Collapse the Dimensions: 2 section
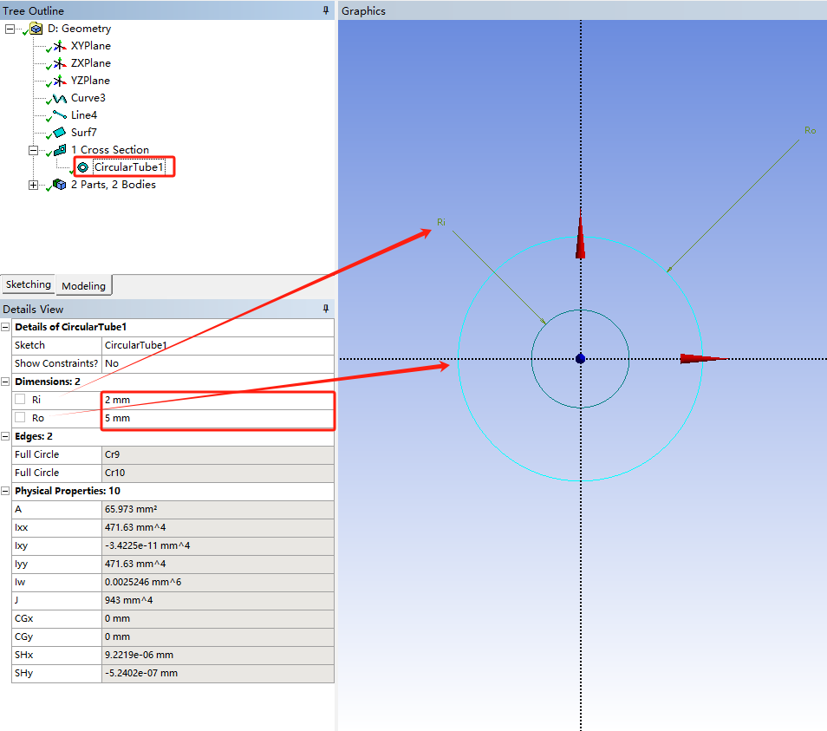Image resolution: width=827 pixels, height=731 pixels. point(5,382)
